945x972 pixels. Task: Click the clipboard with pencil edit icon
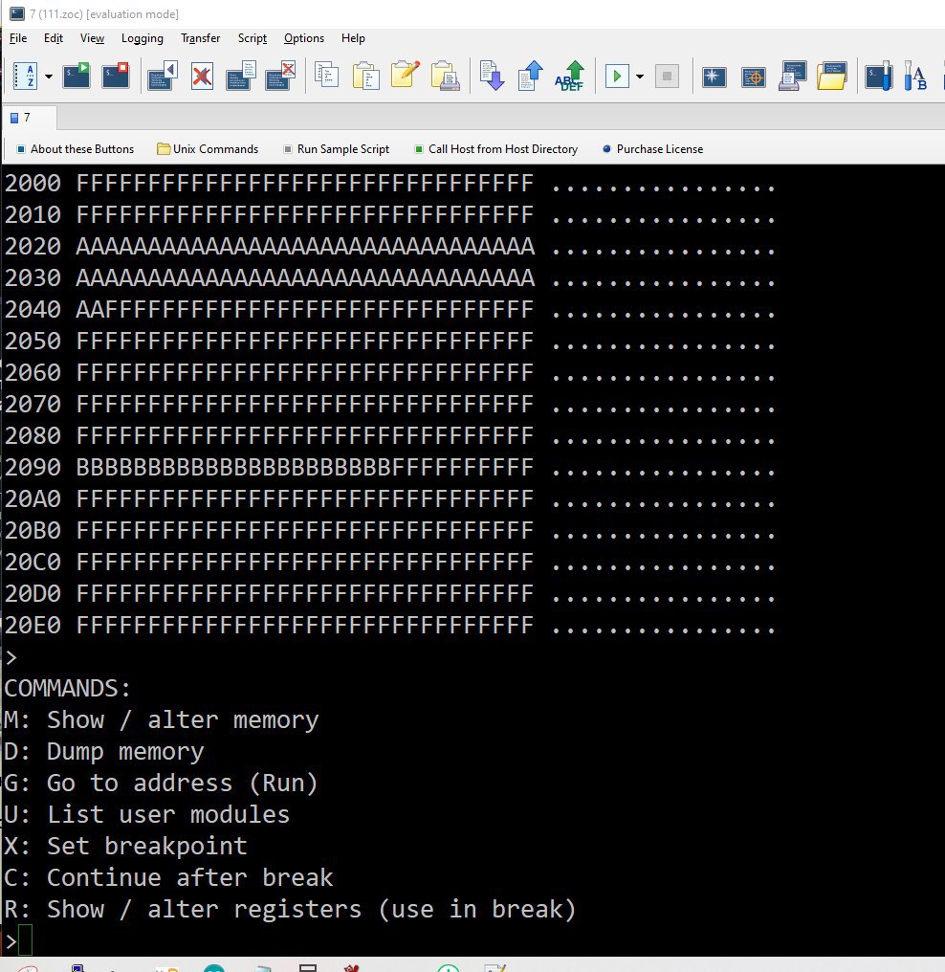click(406, 76)
